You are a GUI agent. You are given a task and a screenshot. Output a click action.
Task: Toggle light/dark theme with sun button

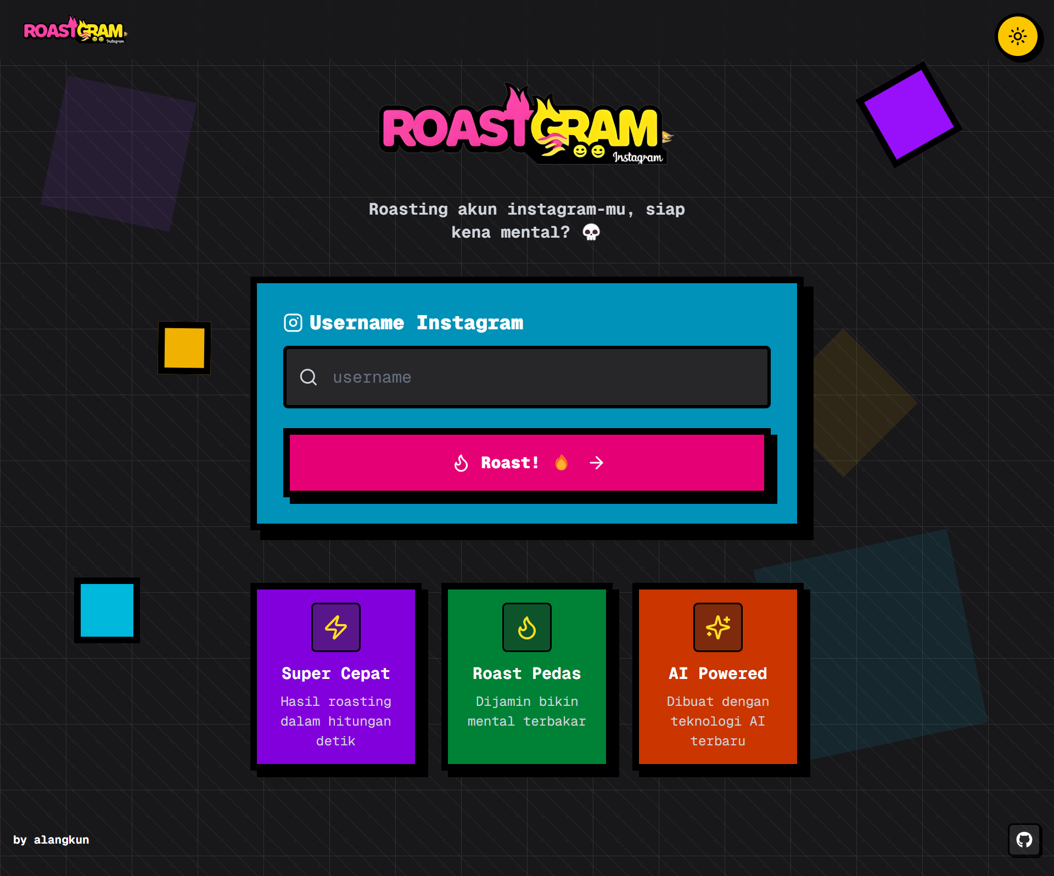click(x=1017, y=37)
